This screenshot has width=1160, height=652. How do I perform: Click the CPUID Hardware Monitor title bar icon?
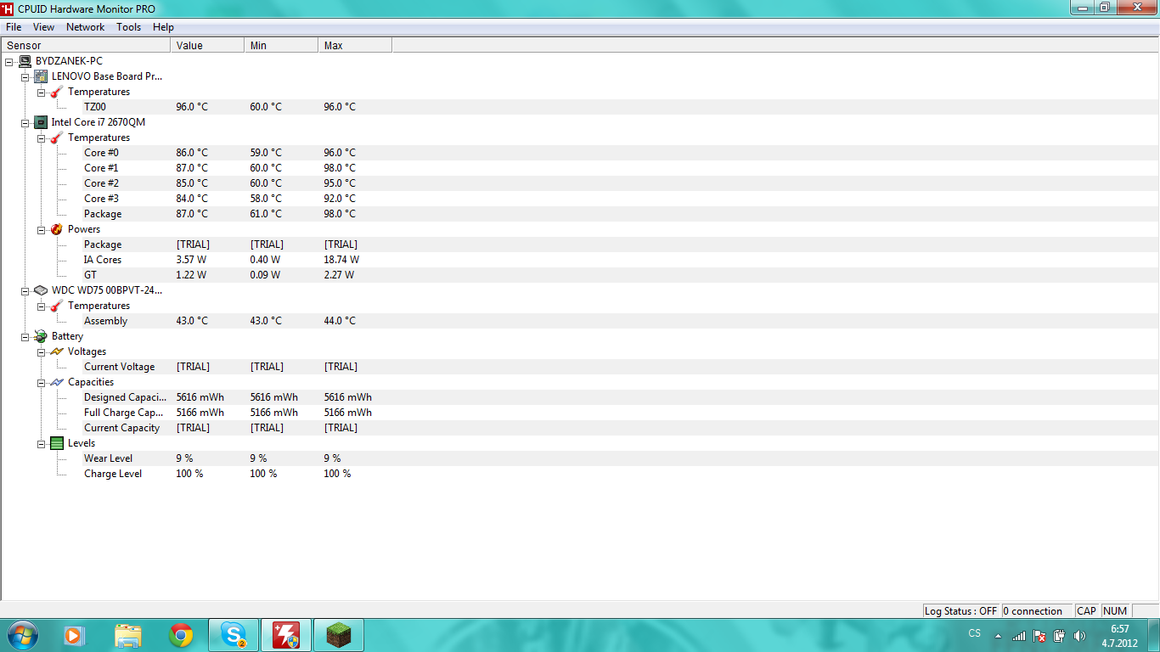pyautogui.click(x=8, y=8)
